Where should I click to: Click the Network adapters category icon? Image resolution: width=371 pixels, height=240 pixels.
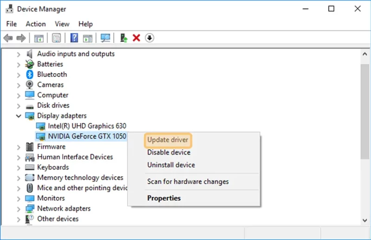(x=30, y=208)
